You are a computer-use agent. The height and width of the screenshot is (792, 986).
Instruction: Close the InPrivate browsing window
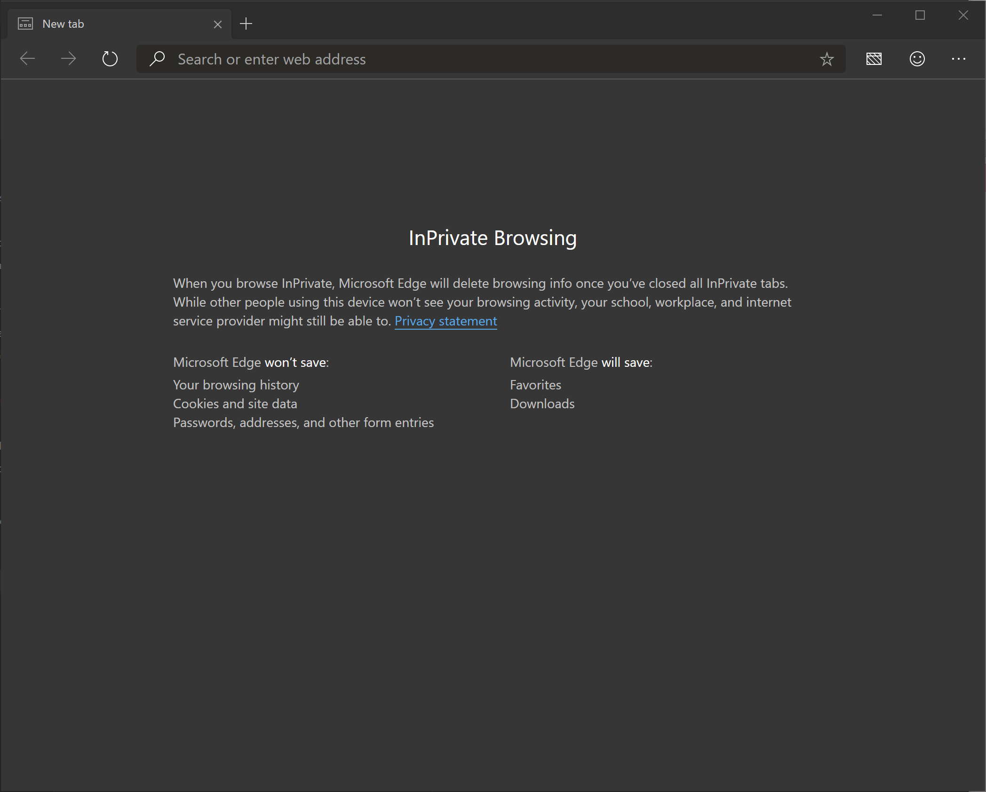(x=963, y=16)
